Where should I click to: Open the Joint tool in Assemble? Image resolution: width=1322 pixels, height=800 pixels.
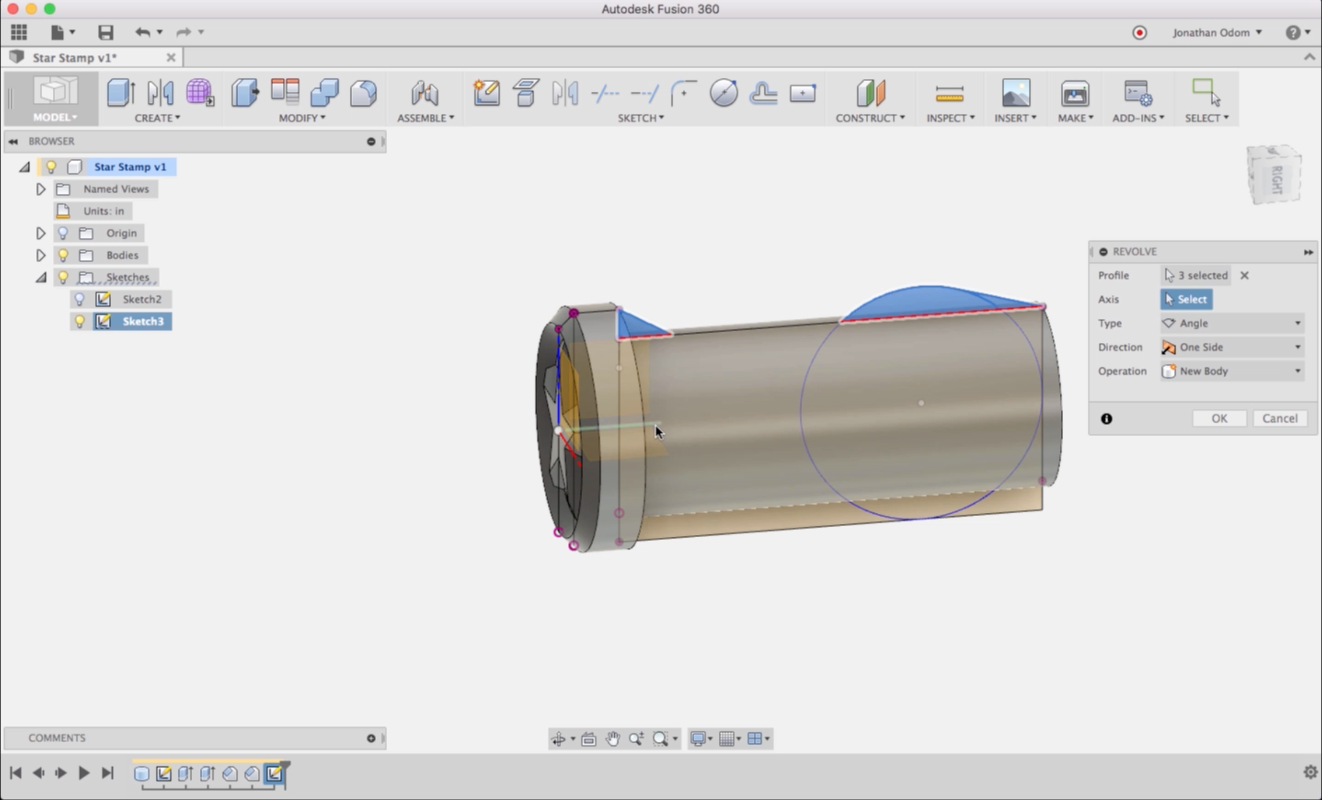[425, 93]
